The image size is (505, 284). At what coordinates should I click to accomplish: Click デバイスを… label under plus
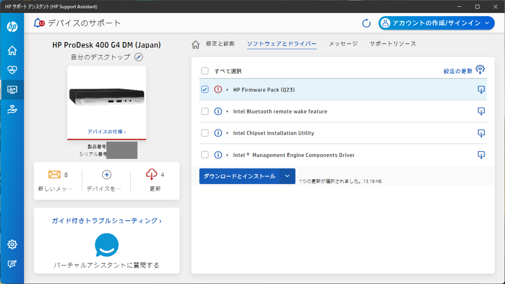click(x=104, y=189)
